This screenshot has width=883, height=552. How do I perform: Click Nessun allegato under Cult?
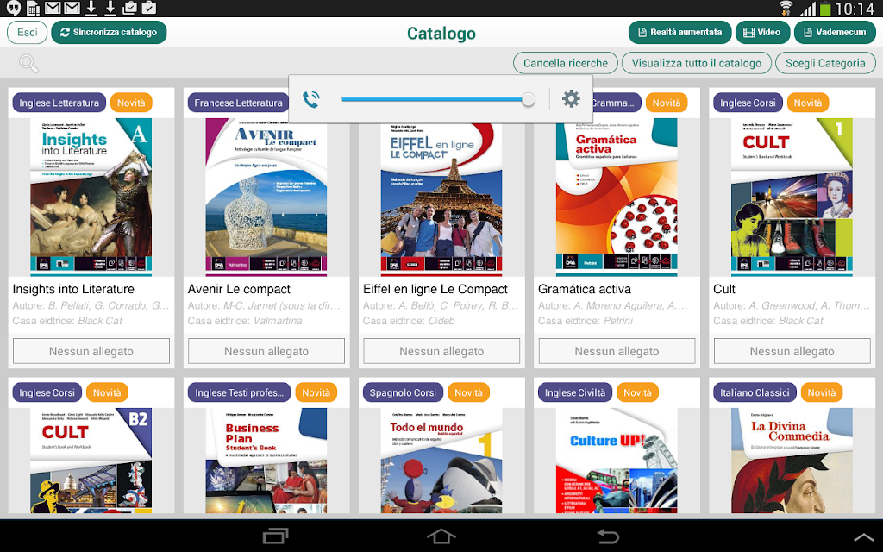coord(792,351)
